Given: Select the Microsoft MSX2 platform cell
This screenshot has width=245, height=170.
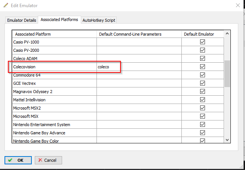Looking at the screenshot, I should pyautogui.click(x=54, y=108).
